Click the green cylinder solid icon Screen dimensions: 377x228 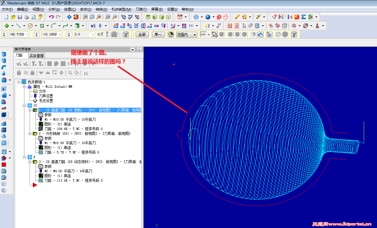pyautogui.click(x=77, y=26)
